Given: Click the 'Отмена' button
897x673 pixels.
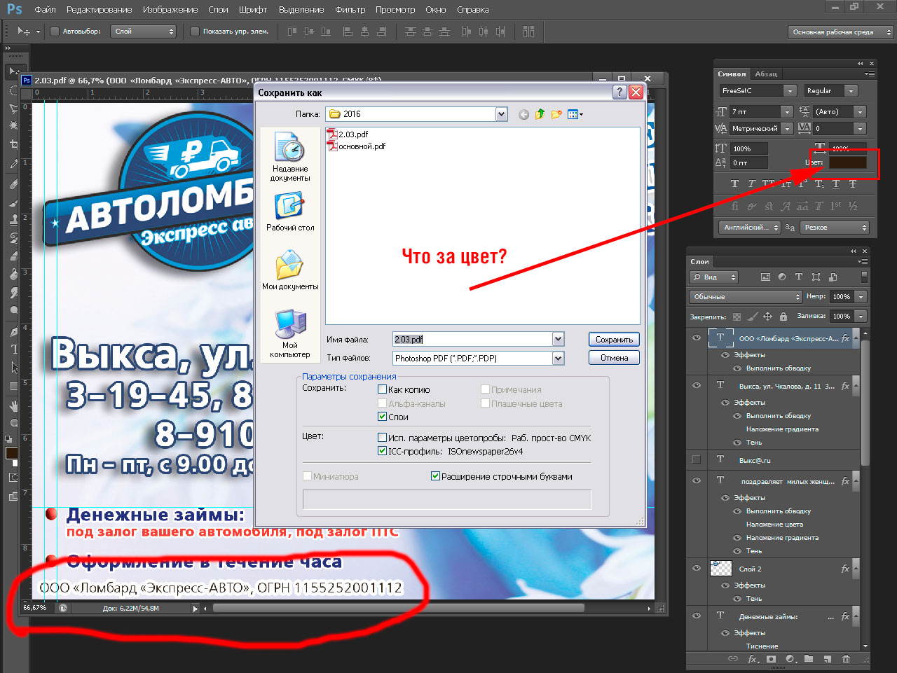Looking at the screenshot, I should point(614,358).
